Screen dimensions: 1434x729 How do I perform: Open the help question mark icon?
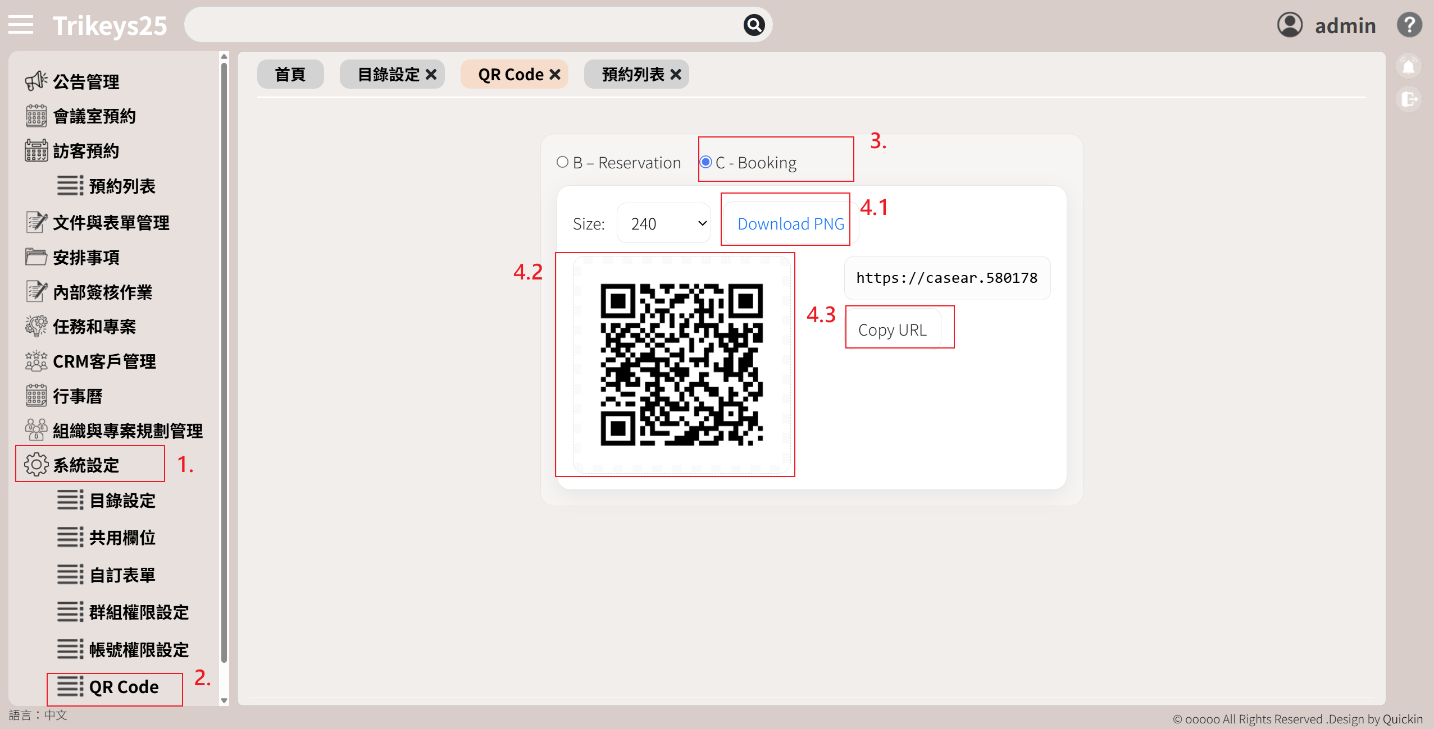(1409, 25)
